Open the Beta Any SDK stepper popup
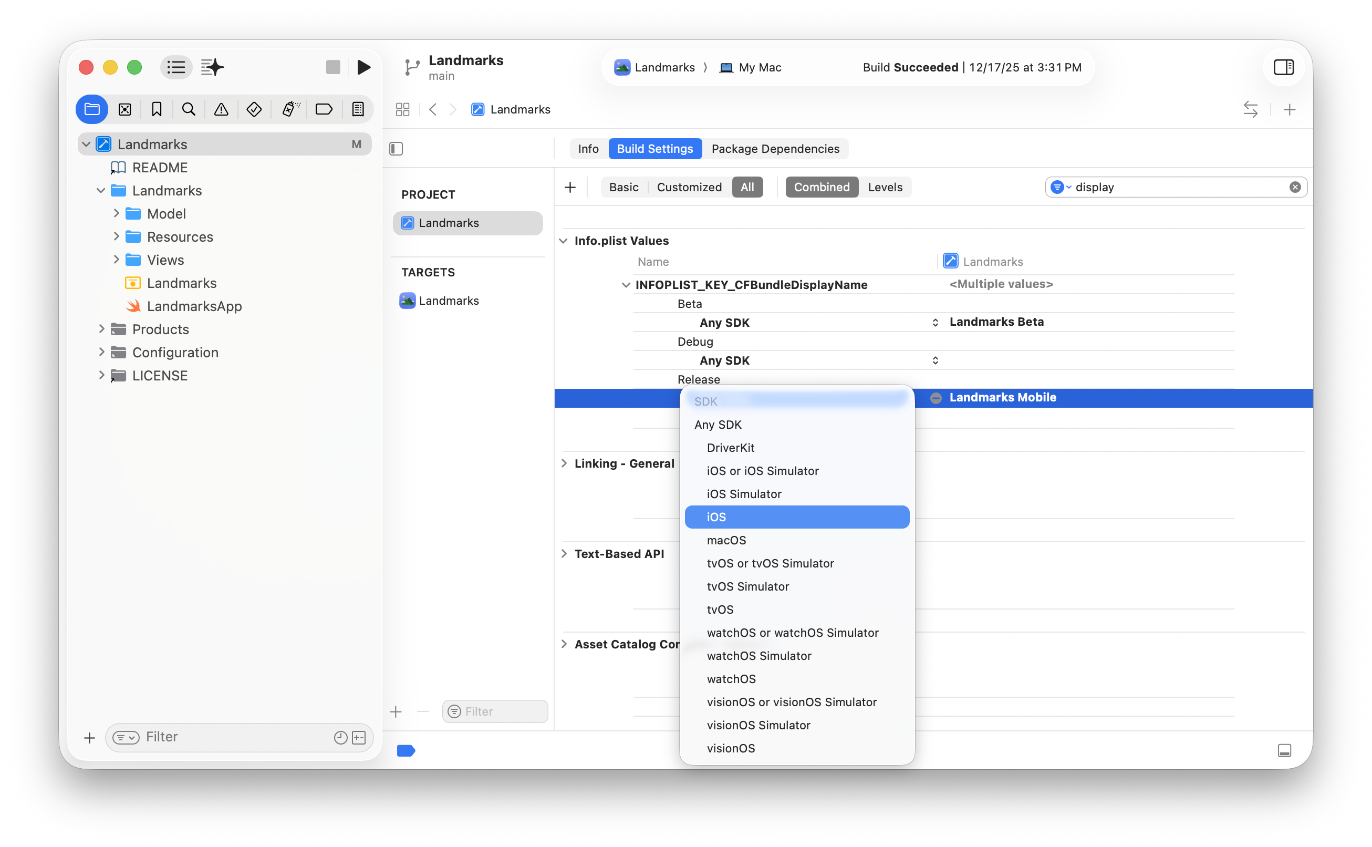Screen dimensions: 1372x847 pos(935,323)
